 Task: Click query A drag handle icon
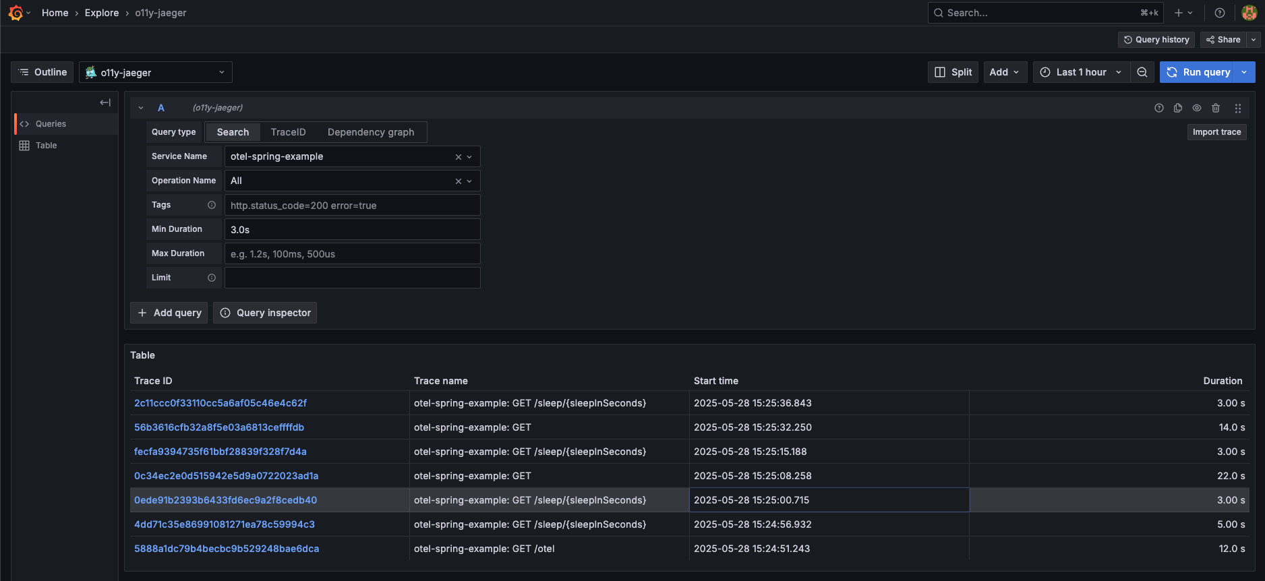click(x=1238, y=108)
